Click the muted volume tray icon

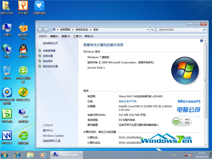[x=190, y=155]
